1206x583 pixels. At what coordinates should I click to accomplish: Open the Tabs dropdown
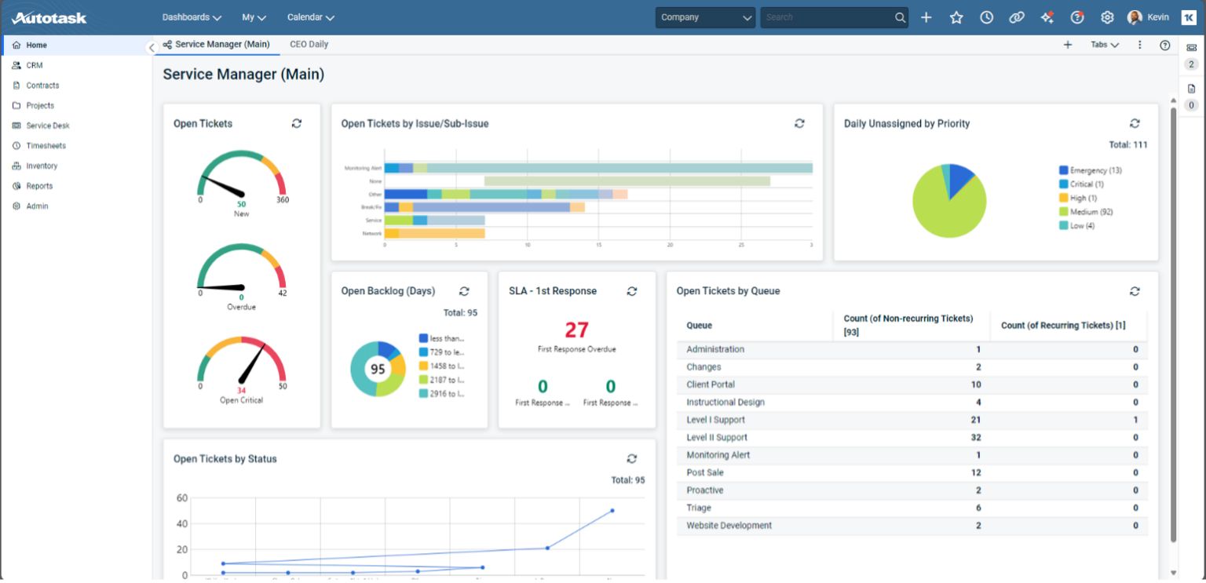1104,45
